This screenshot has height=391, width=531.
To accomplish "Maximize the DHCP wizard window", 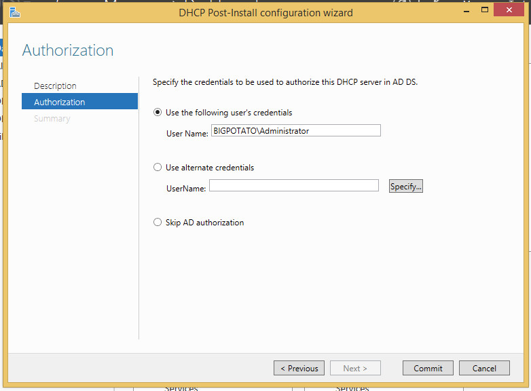I will (483, 11).
